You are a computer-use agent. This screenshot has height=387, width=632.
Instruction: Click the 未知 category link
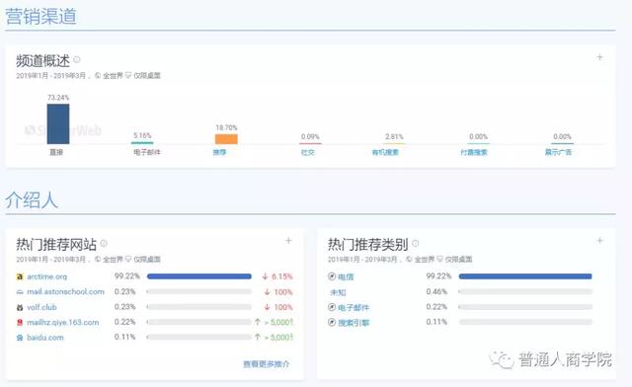tap(338, 292)
